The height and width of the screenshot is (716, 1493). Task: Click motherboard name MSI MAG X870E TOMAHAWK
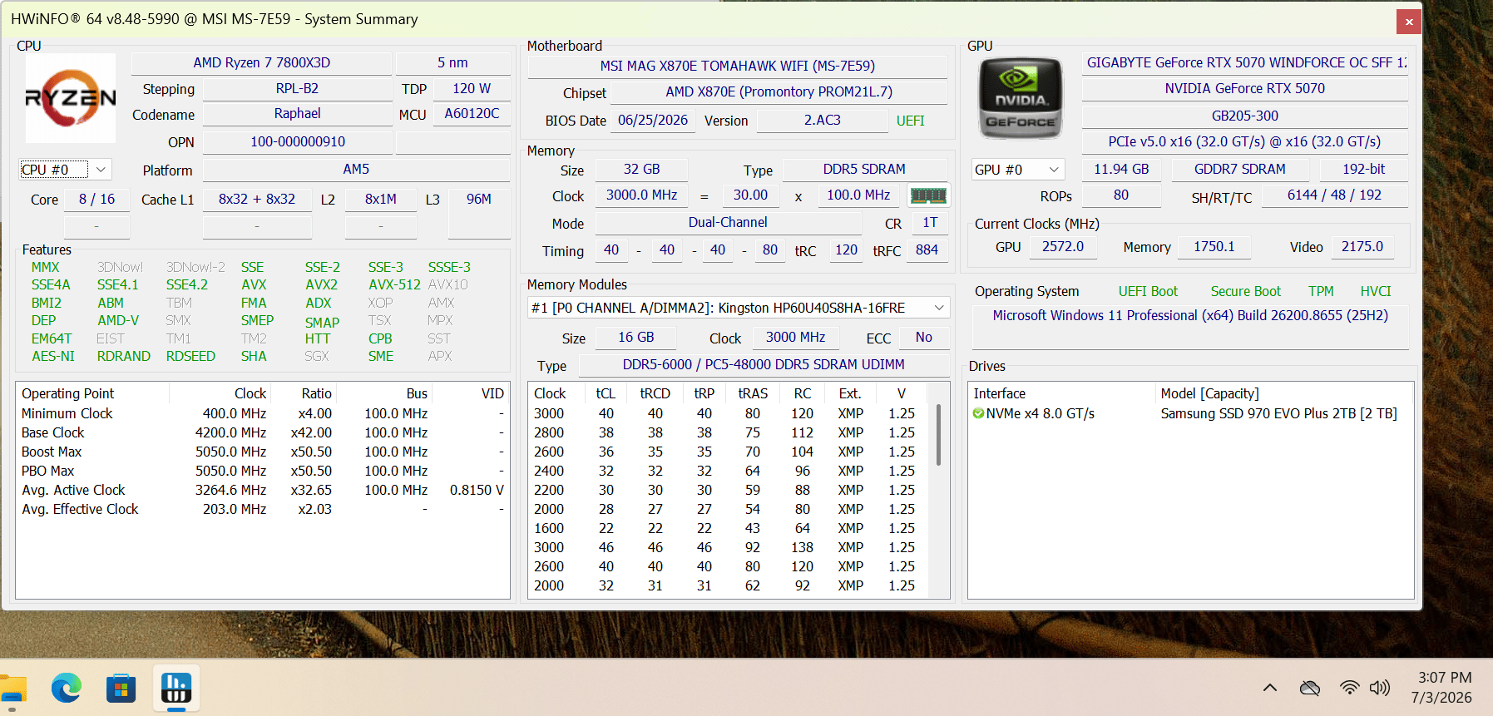tap(738, 67)
